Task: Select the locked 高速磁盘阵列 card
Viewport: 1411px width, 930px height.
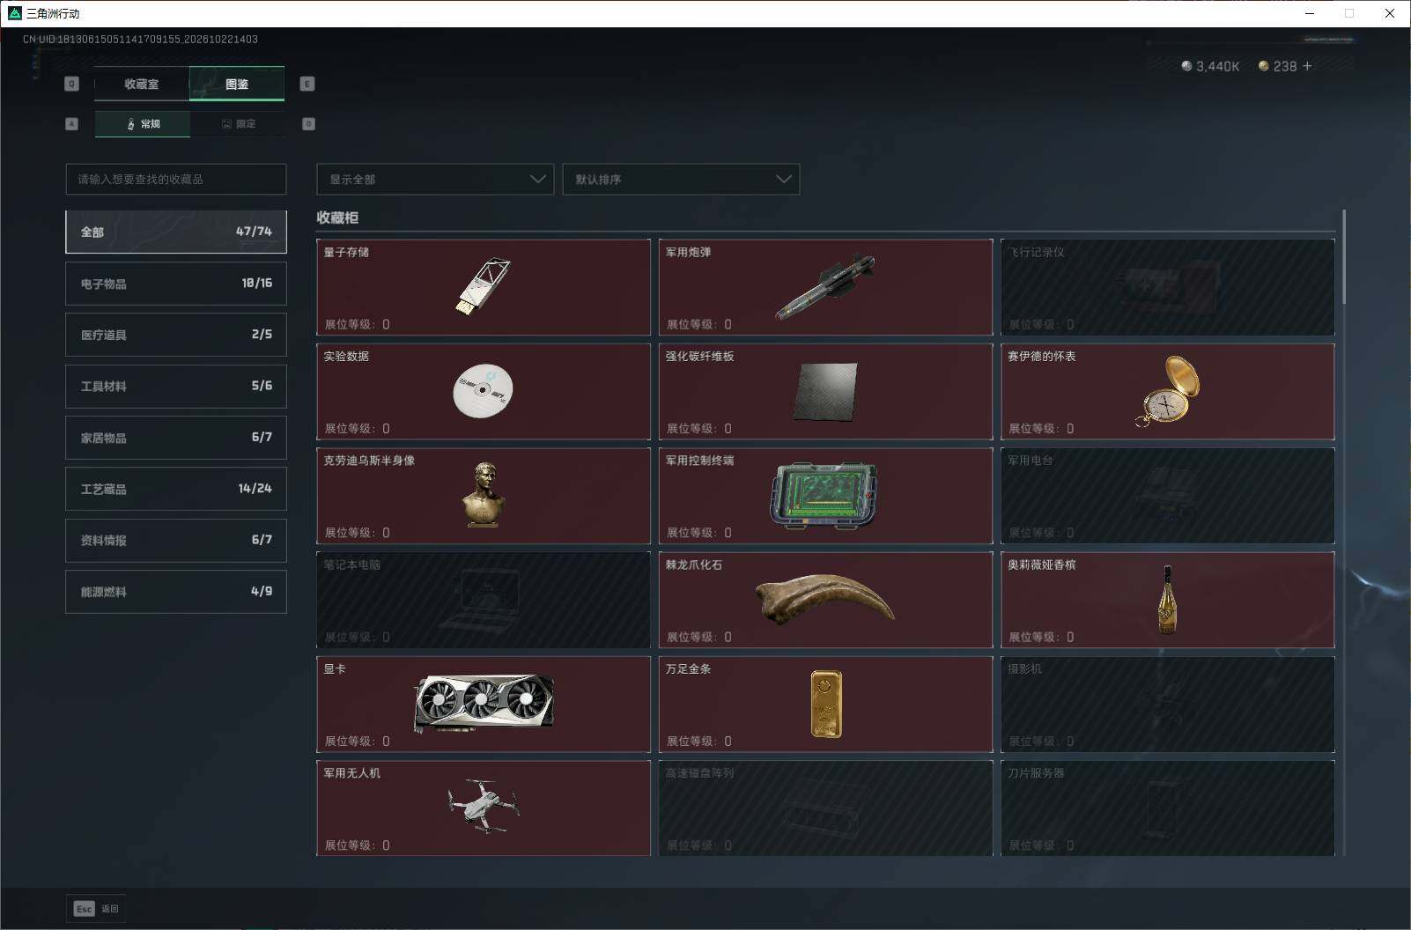Action: [825, 808]
